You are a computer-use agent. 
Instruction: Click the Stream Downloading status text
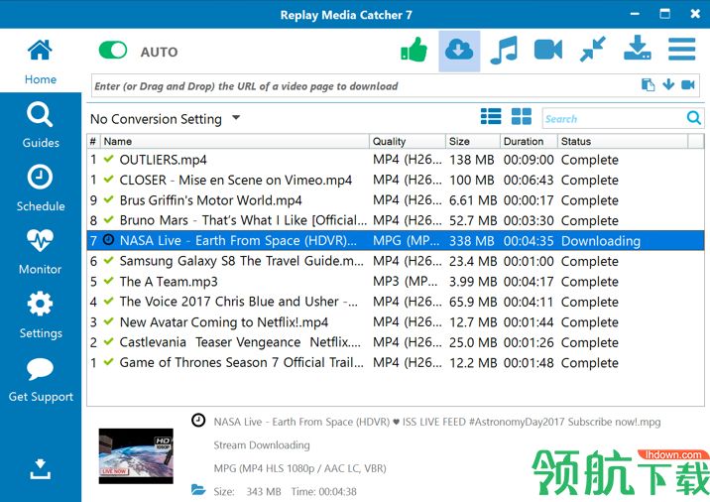[262, 445]
